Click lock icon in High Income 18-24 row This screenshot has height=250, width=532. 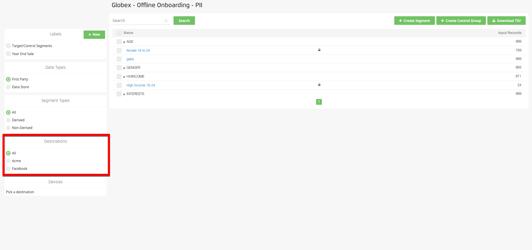point(319,85)
